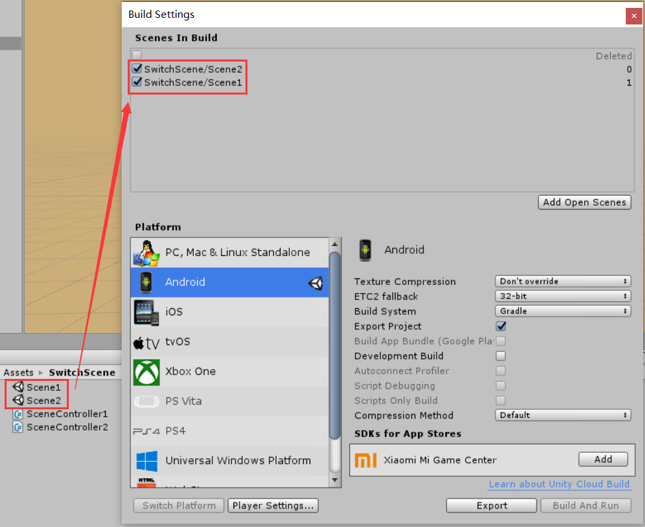Click the Android icon beside settings header
The image size is (645, 527).
point(365,250)
